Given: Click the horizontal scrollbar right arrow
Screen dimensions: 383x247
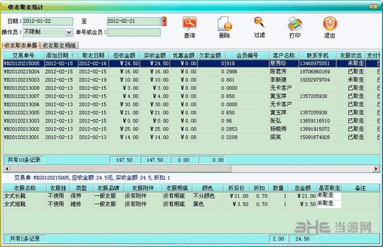Looking at the screenshot, I should pyautogui.click(x=376, y=168).
